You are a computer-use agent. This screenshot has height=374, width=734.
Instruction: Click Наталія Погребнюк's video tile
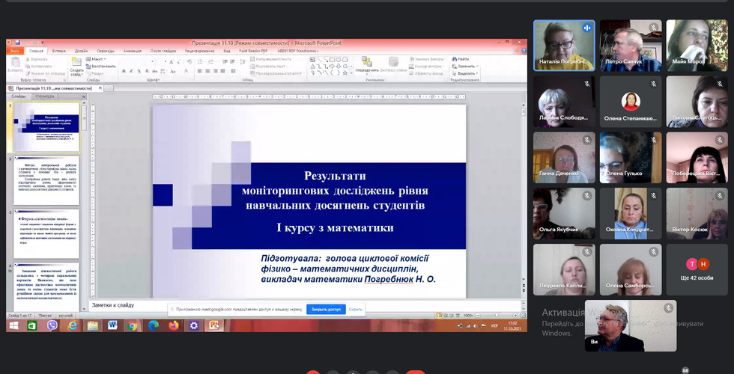coord(564,46)
